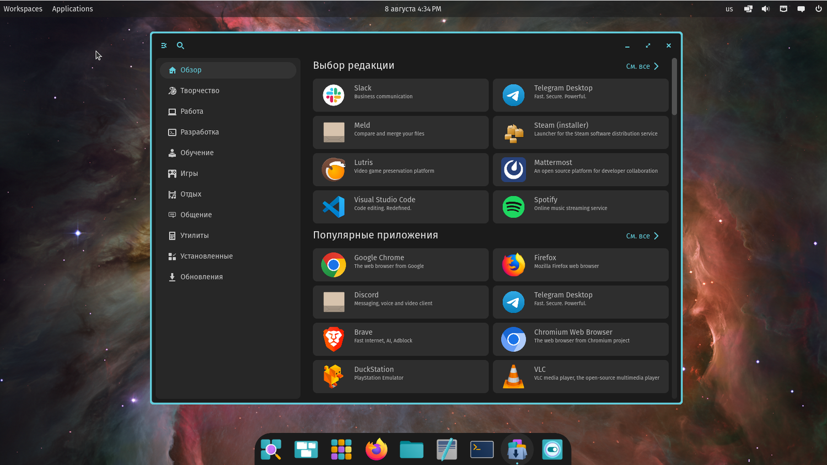Screen dimensions: 827x465
Task: Show the Установленные apps page
Action: click(x=228, y=256)
